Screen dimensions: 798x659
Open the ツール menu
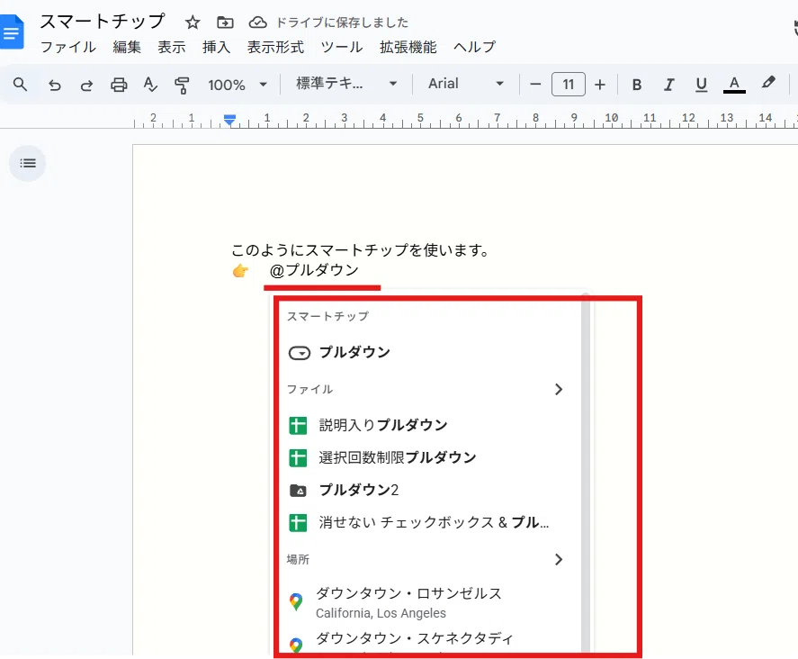click(342, 47)
